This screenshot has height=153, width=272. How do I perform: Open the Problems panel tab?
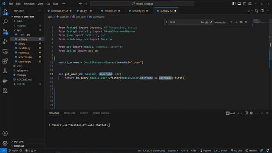pos(69,113)
